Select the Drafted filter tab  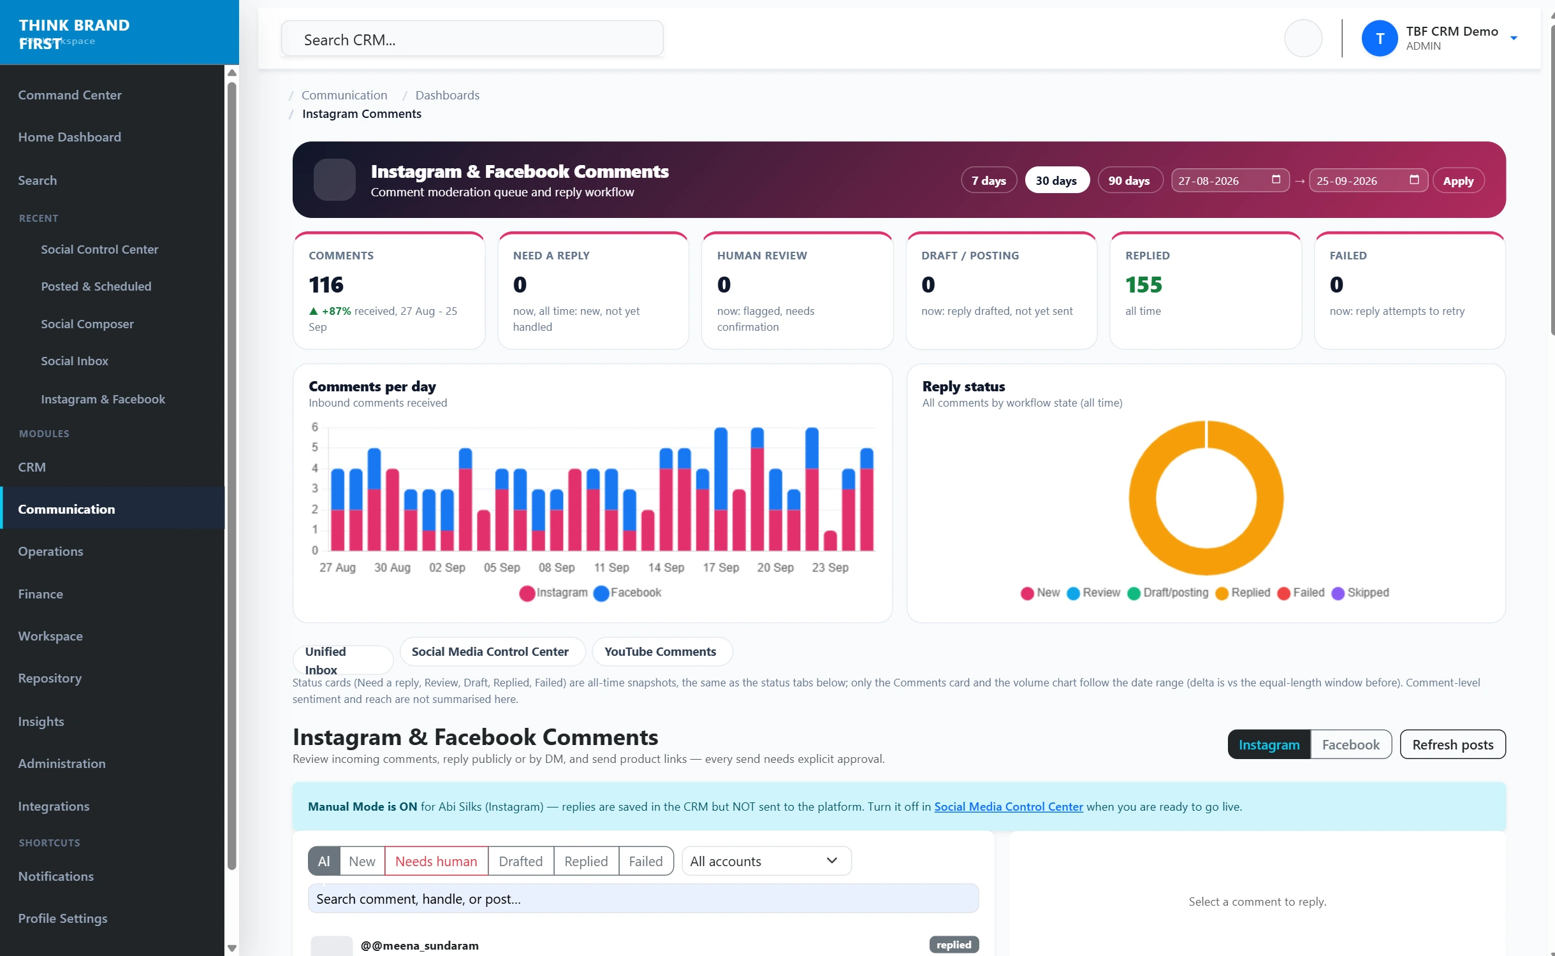pyautogui.click(x=520, y=861)
